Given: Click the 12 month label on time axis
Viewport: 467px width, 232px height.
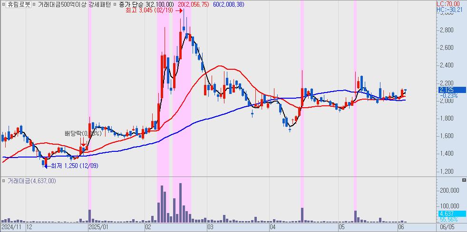Looking at the screenshot, I should click(x=29, y=227).
